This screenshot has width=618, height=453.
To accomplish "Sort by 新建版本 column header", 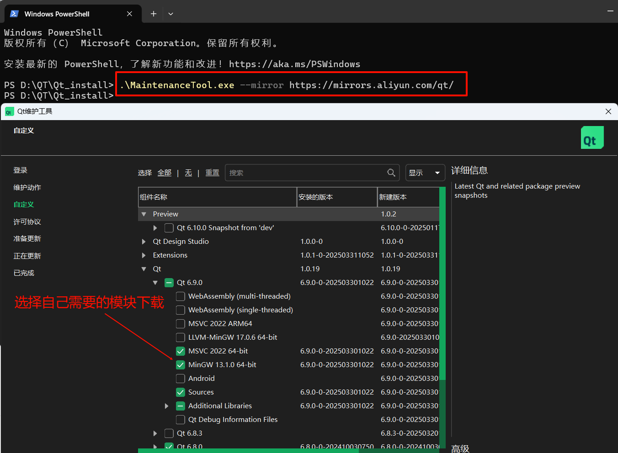I will point(409,197).
